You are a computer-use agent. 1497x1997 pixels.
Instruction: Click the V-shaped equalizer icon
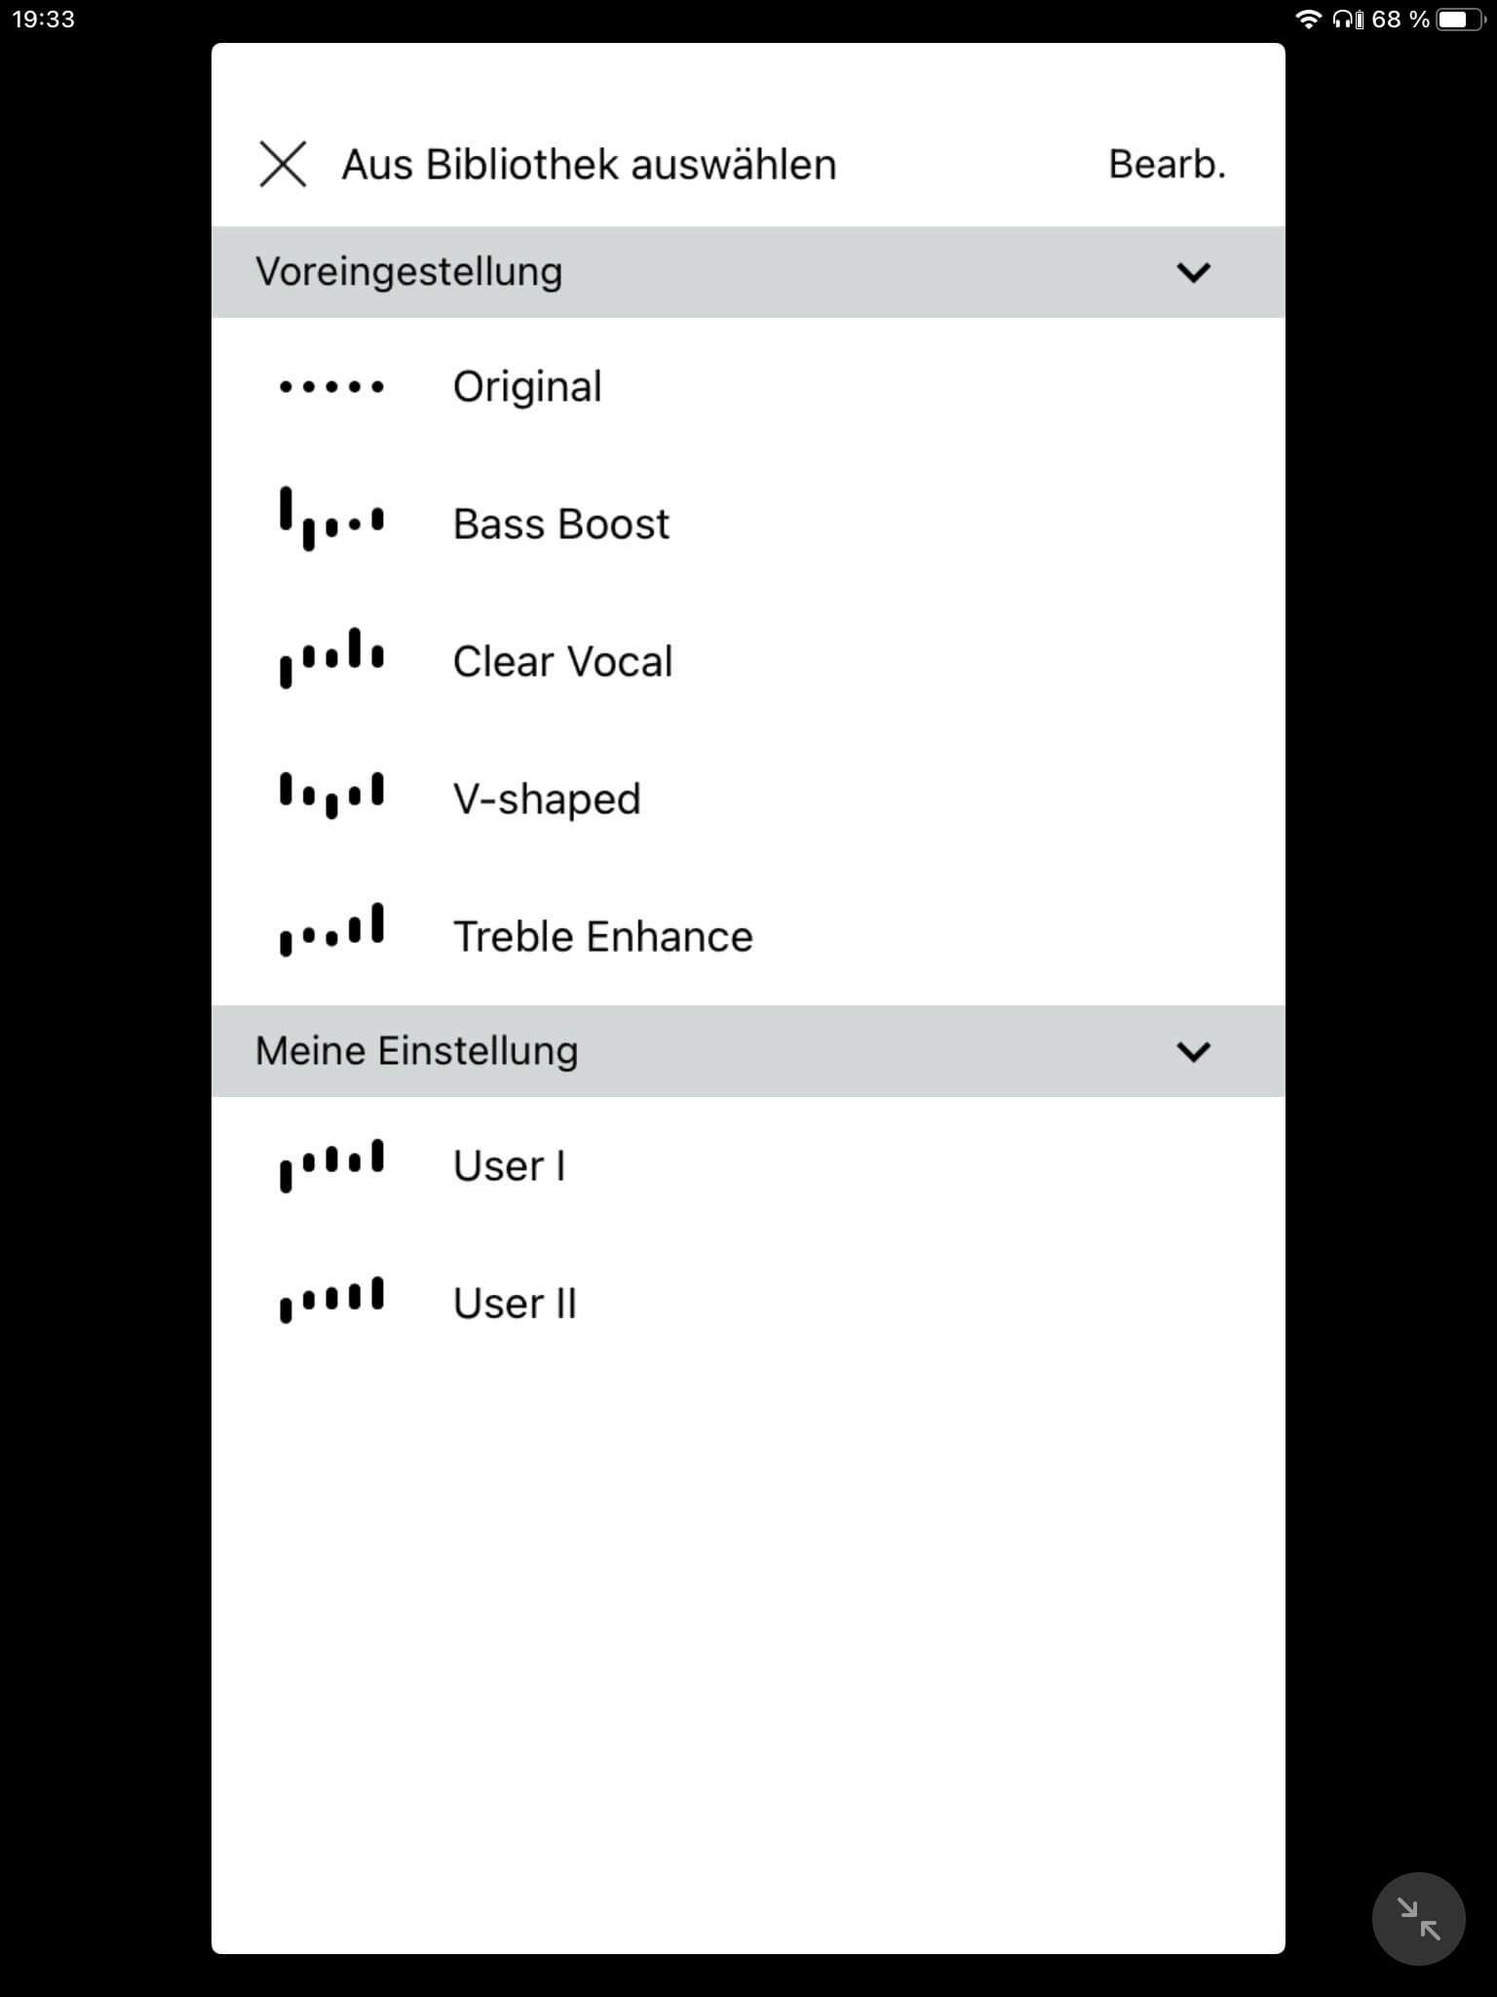click(x=331, y=795)
